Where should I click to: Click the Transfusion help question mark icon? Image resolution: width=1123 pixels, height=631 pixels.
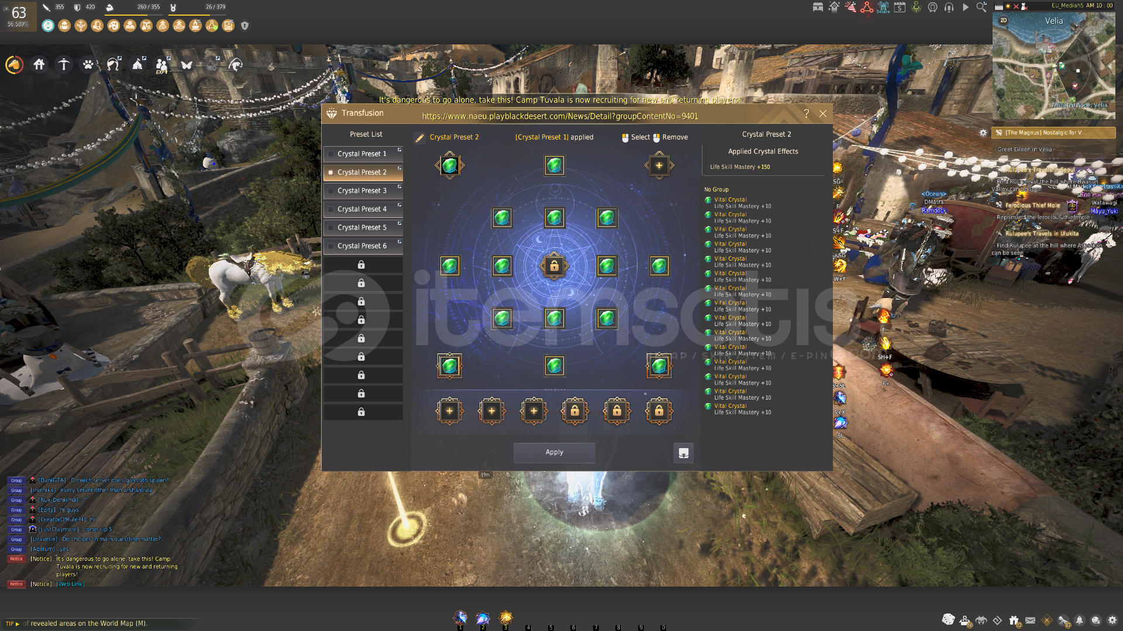807,113
